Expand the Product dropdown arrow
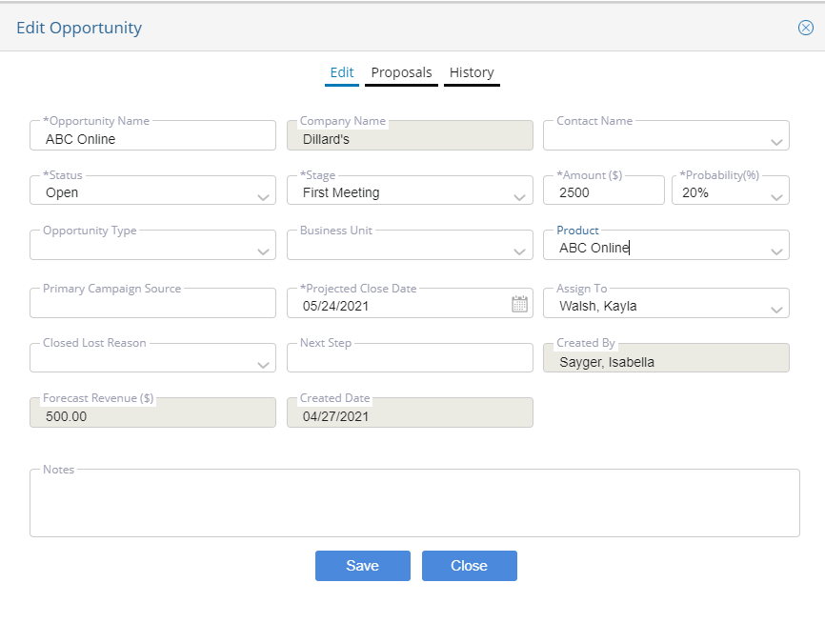This screenshot has height=623, width=825. pyautogui.click(x=776, y=251)
